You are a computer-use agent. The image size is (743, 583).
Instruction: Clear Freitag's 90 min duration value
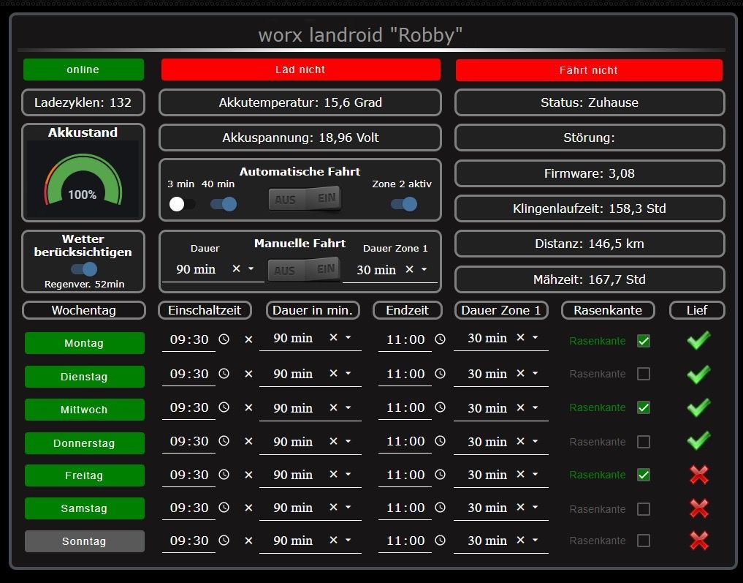pyautogui.click(x=334, y=474)
